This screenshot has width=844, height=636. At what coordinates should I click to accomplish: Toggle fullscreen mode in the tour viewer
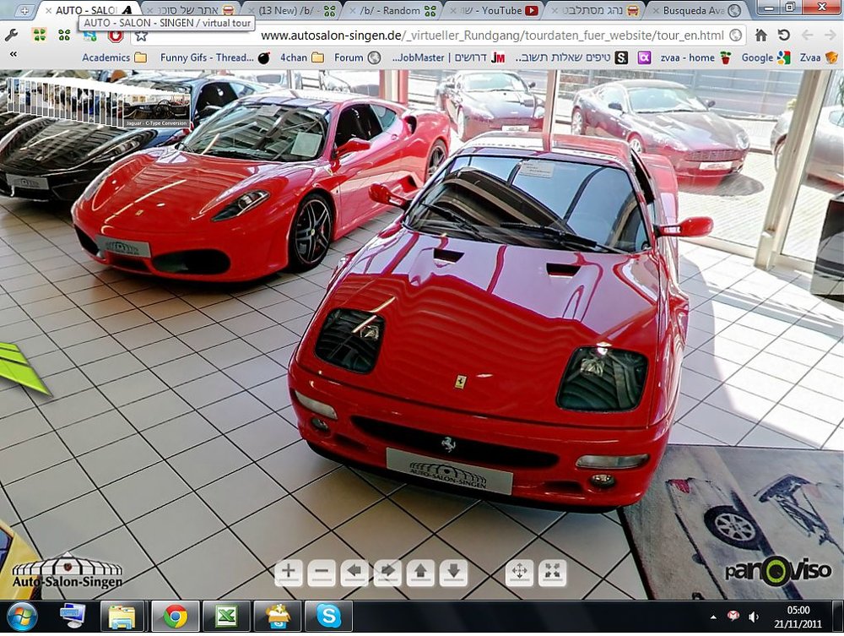click(552, 573)
